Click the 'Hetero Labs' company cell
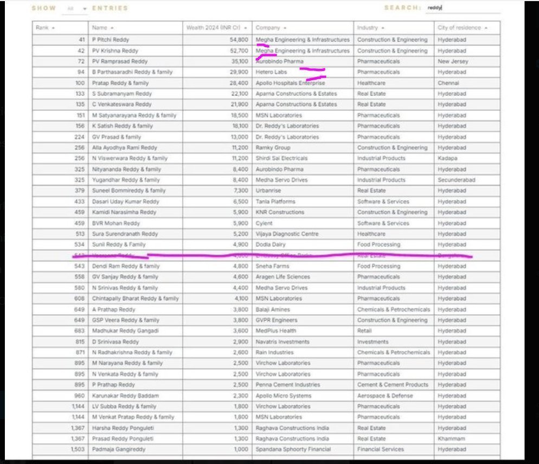This screenshot has width=539, height=464. 303,72
